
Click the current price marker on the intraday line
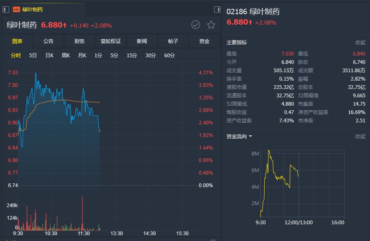[x=100, y=131]
